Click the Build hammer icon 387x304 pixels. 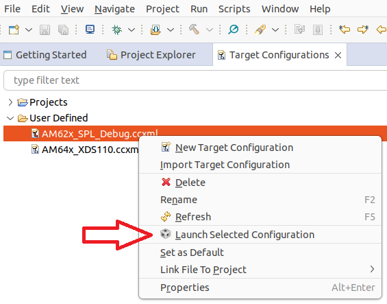pyautogui.click(x=194, y=30)
